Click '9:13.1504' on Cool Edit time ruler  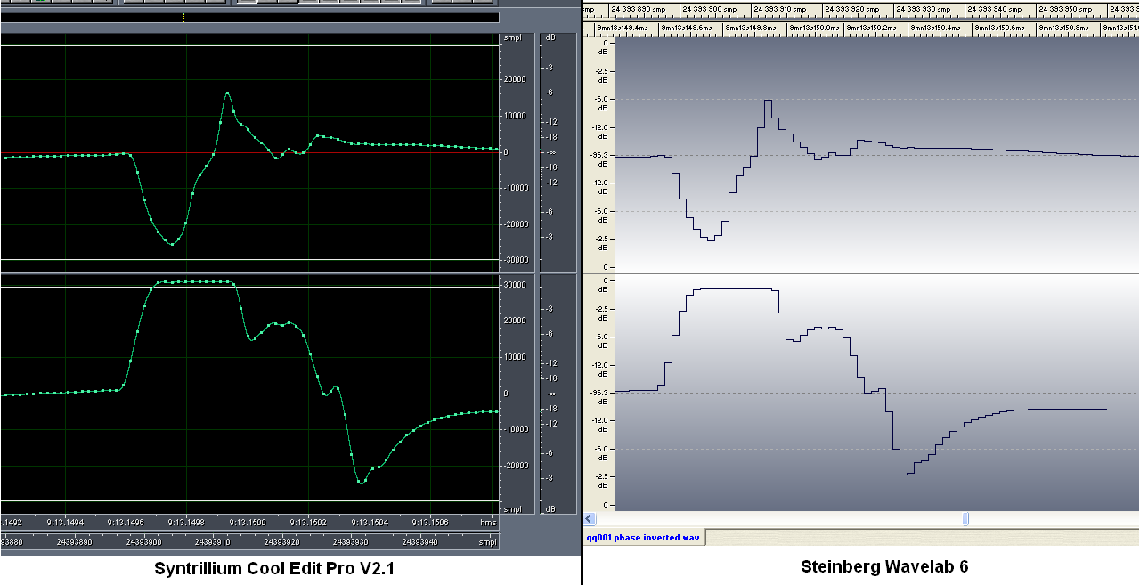coord(369,523)
